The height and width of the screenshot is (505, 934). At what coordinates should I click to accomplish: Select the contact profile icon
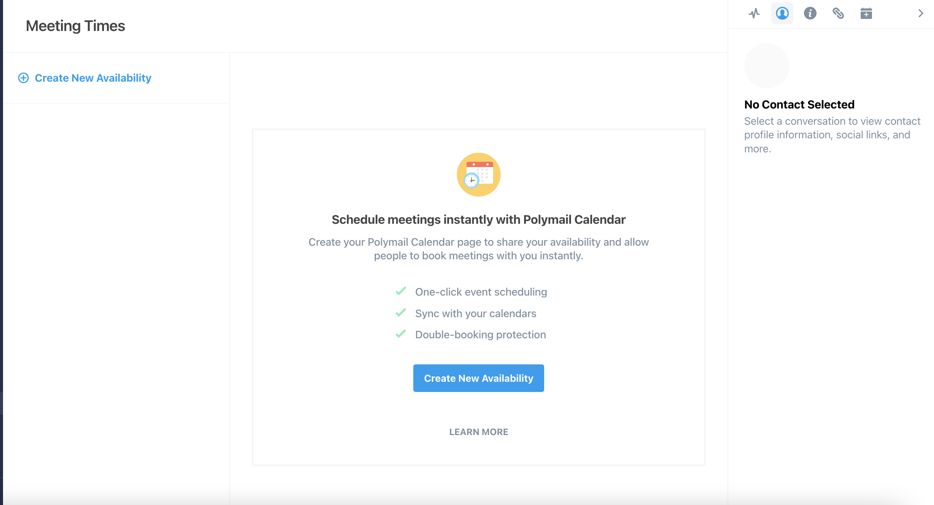pos(782,14)
